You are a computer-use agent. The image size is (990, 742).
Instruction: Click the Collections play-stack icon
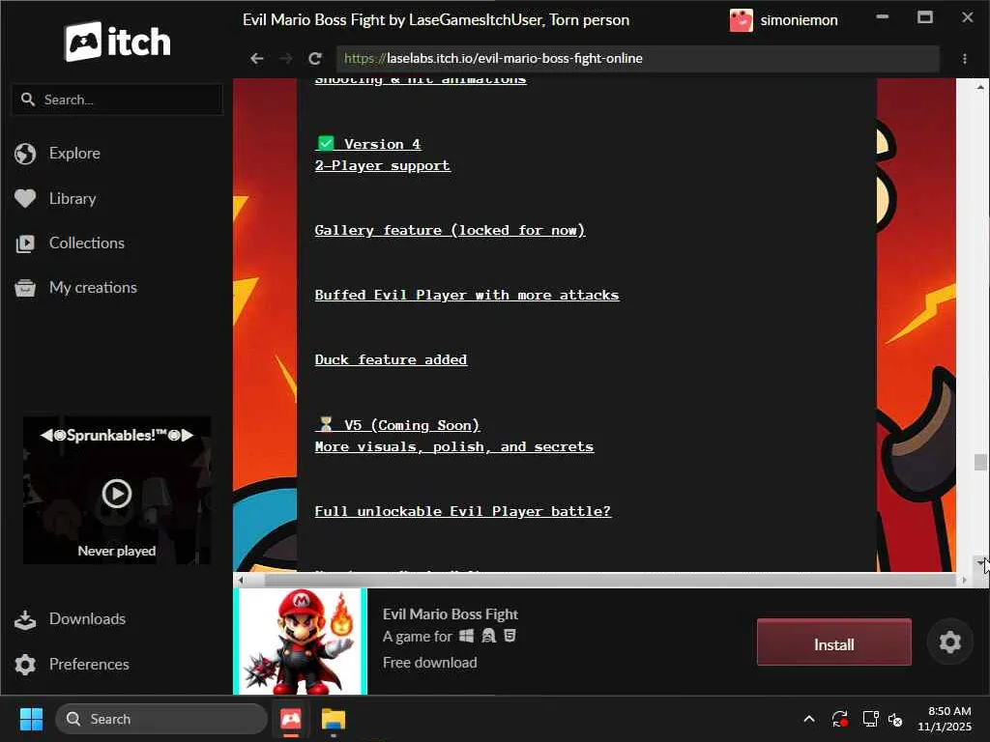pyautogui.click(x=25, y=243)
